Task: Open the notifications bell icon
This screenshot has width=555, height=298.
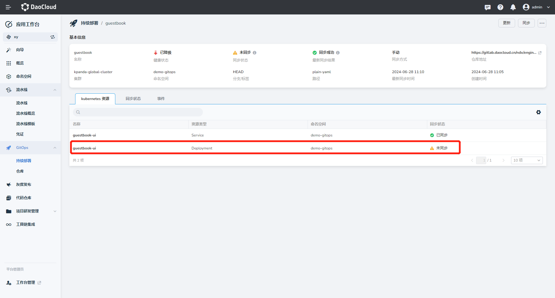Action: pyautogui.click(x=513, y=7)
